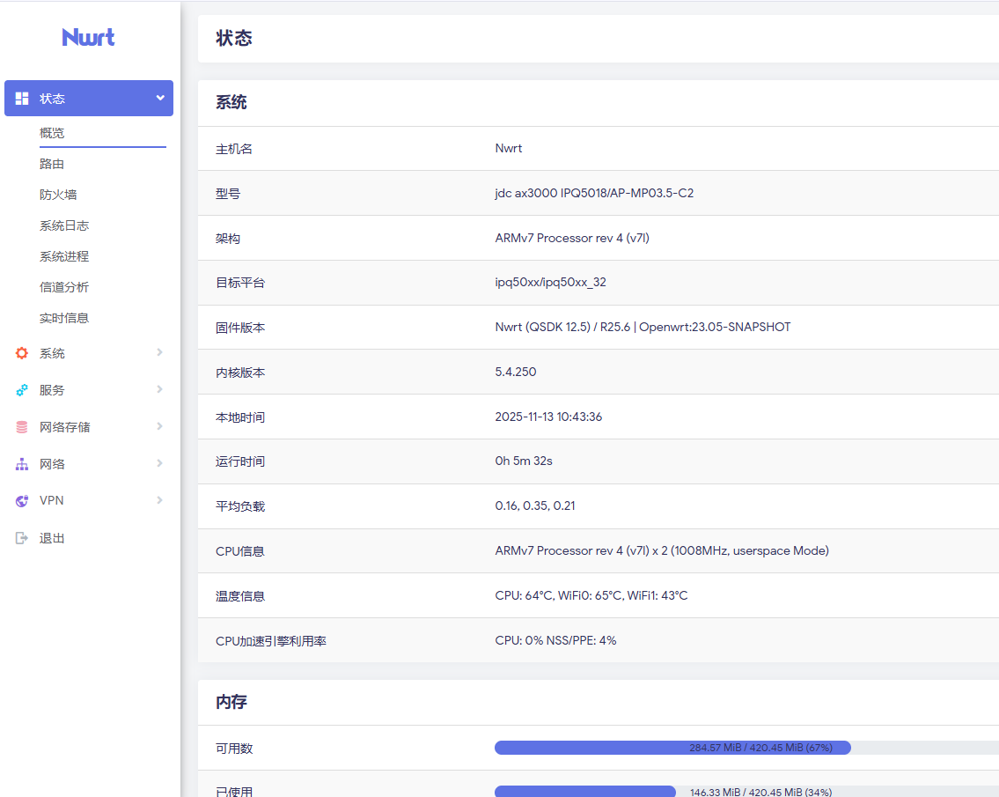Expand the 网络存储 submenu arrow
This screenshot has width=999, height=797.
[159, 426]
